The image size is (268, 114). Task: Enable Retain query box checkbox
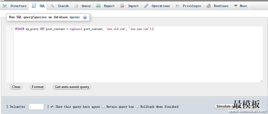tap(103, 106)
